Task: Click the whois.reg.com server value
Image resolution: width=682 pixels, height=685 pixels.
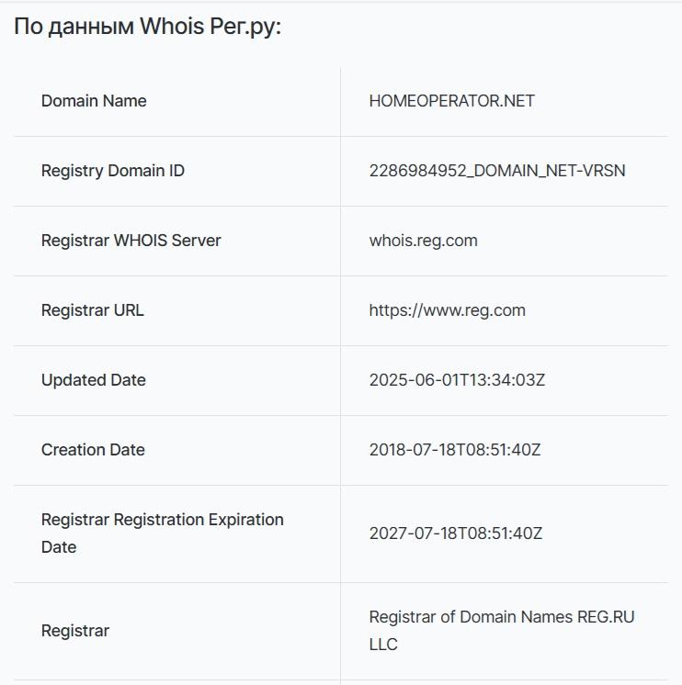Action: [423, 241]
